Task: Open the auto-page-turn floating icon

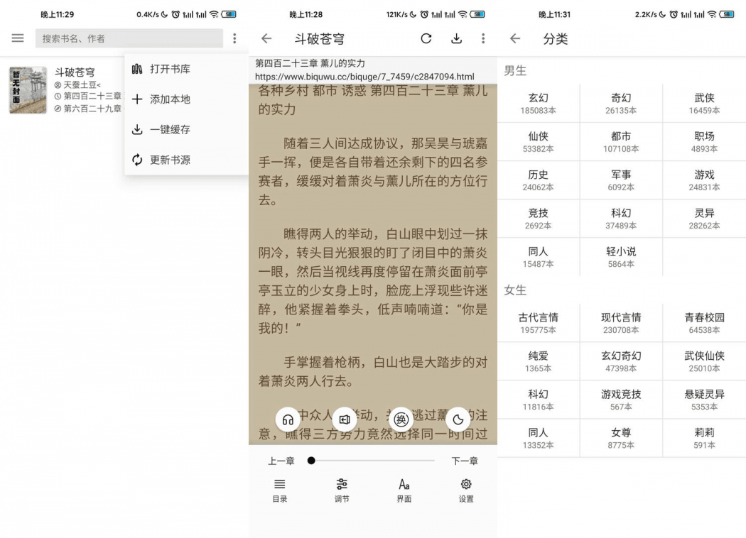Action: coord(345,419)
